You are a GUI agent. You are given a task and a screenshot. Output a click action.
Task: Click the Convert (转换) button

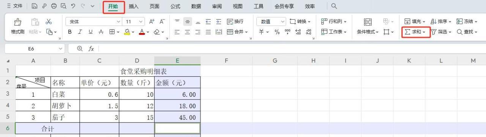click(300, 22)
